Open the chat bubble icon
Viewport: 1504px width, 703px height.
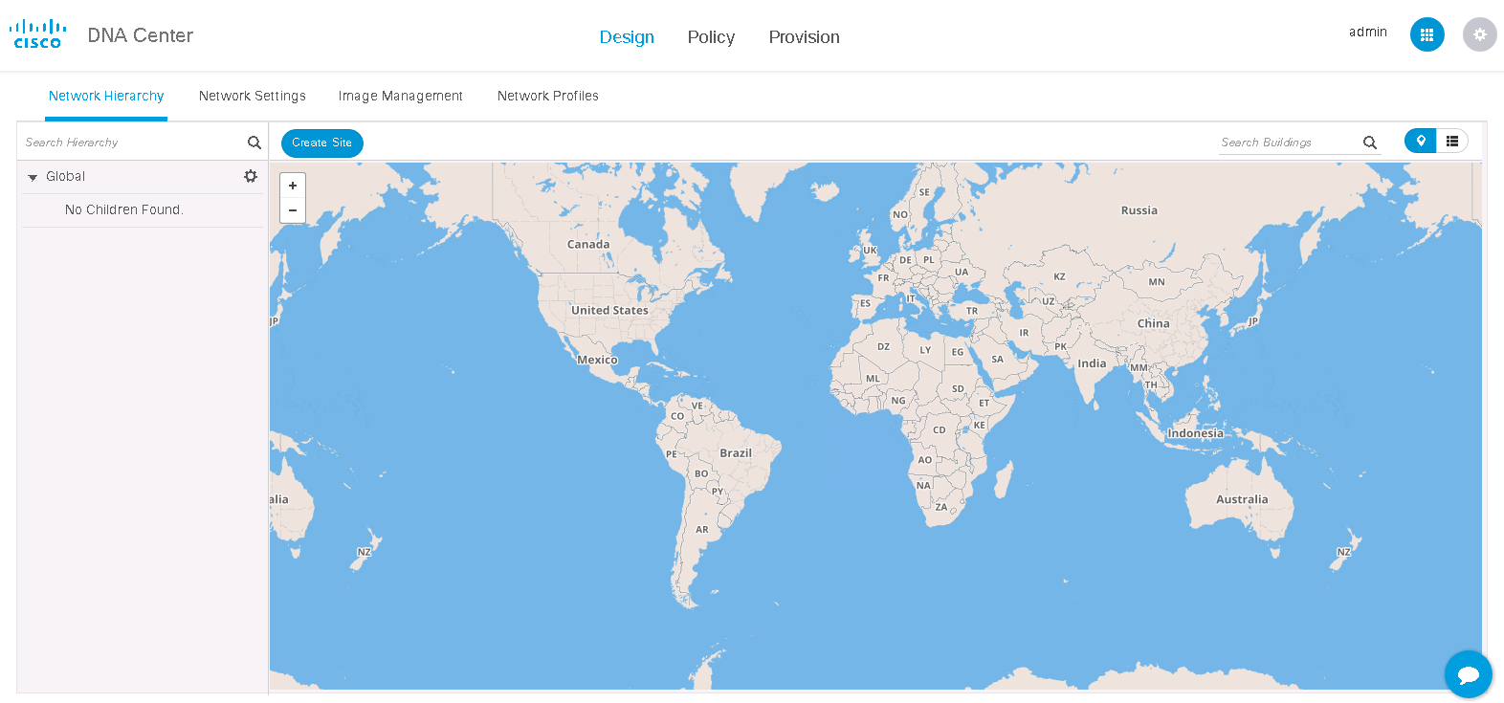point(1469,674)
